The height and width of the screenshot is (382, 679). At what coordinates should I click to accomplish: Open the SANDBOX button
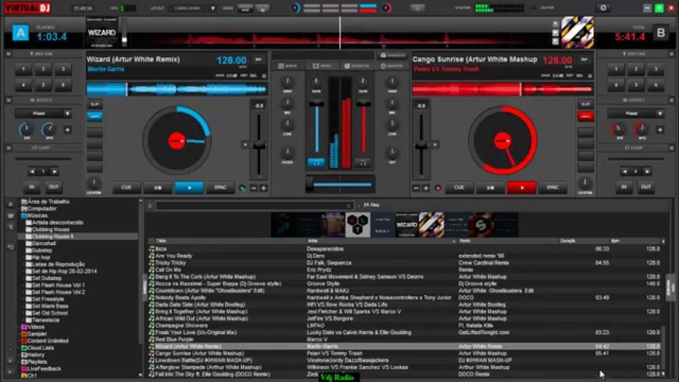[x=393, y=55]
